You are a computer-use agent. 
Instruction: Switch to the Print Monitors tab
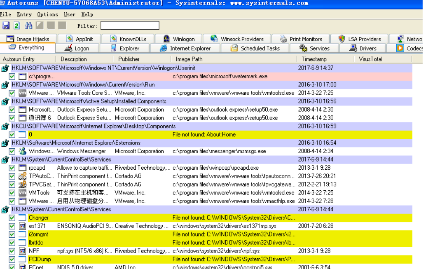tap(301, 39)
